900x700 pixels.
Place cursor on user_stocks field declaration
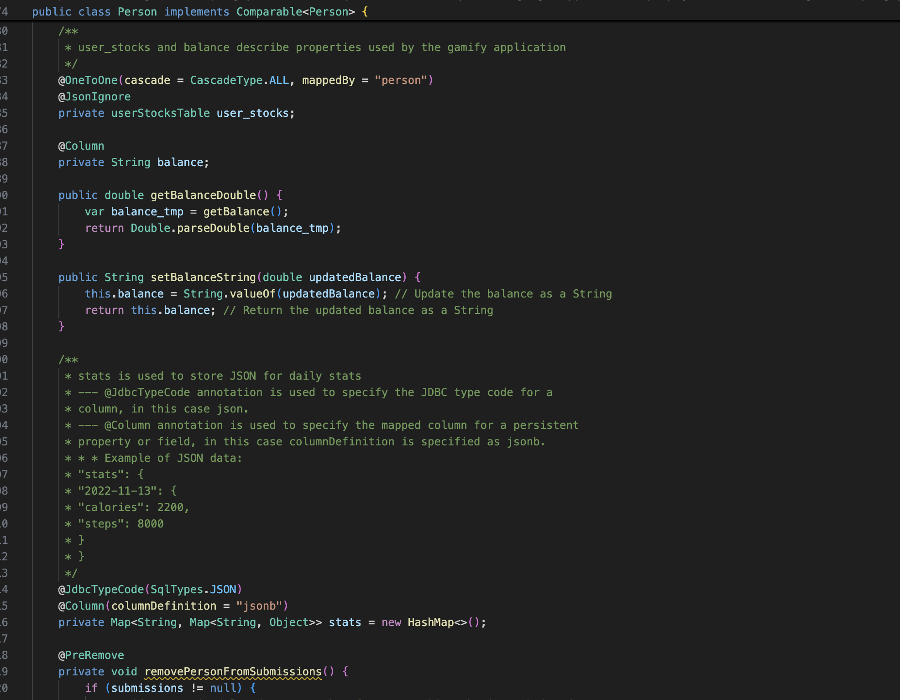pos(252,113)
